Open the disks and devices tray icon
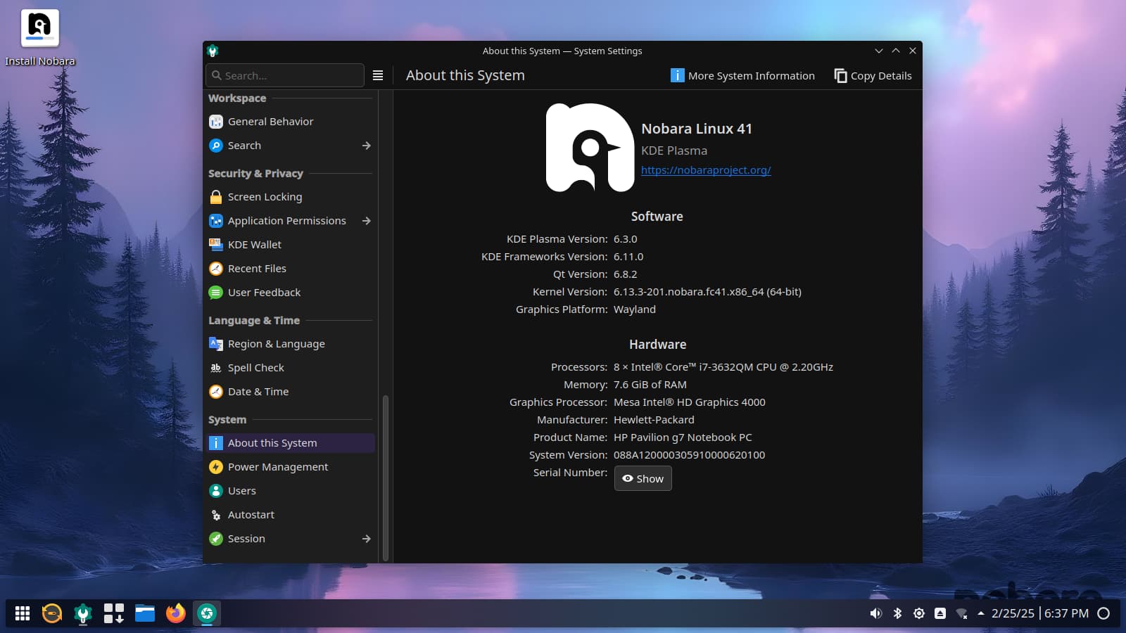The width and height of the screenshot is (1126, 633). pyautogui.click(x=940, y=613)
